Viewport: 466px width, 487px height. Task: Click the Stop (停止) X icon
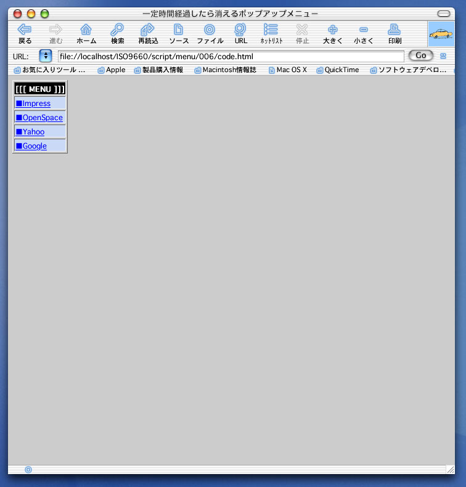click(302, 30)
